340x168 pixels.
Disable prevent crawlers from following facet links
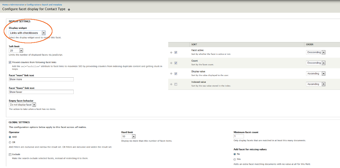coord(10,62)
